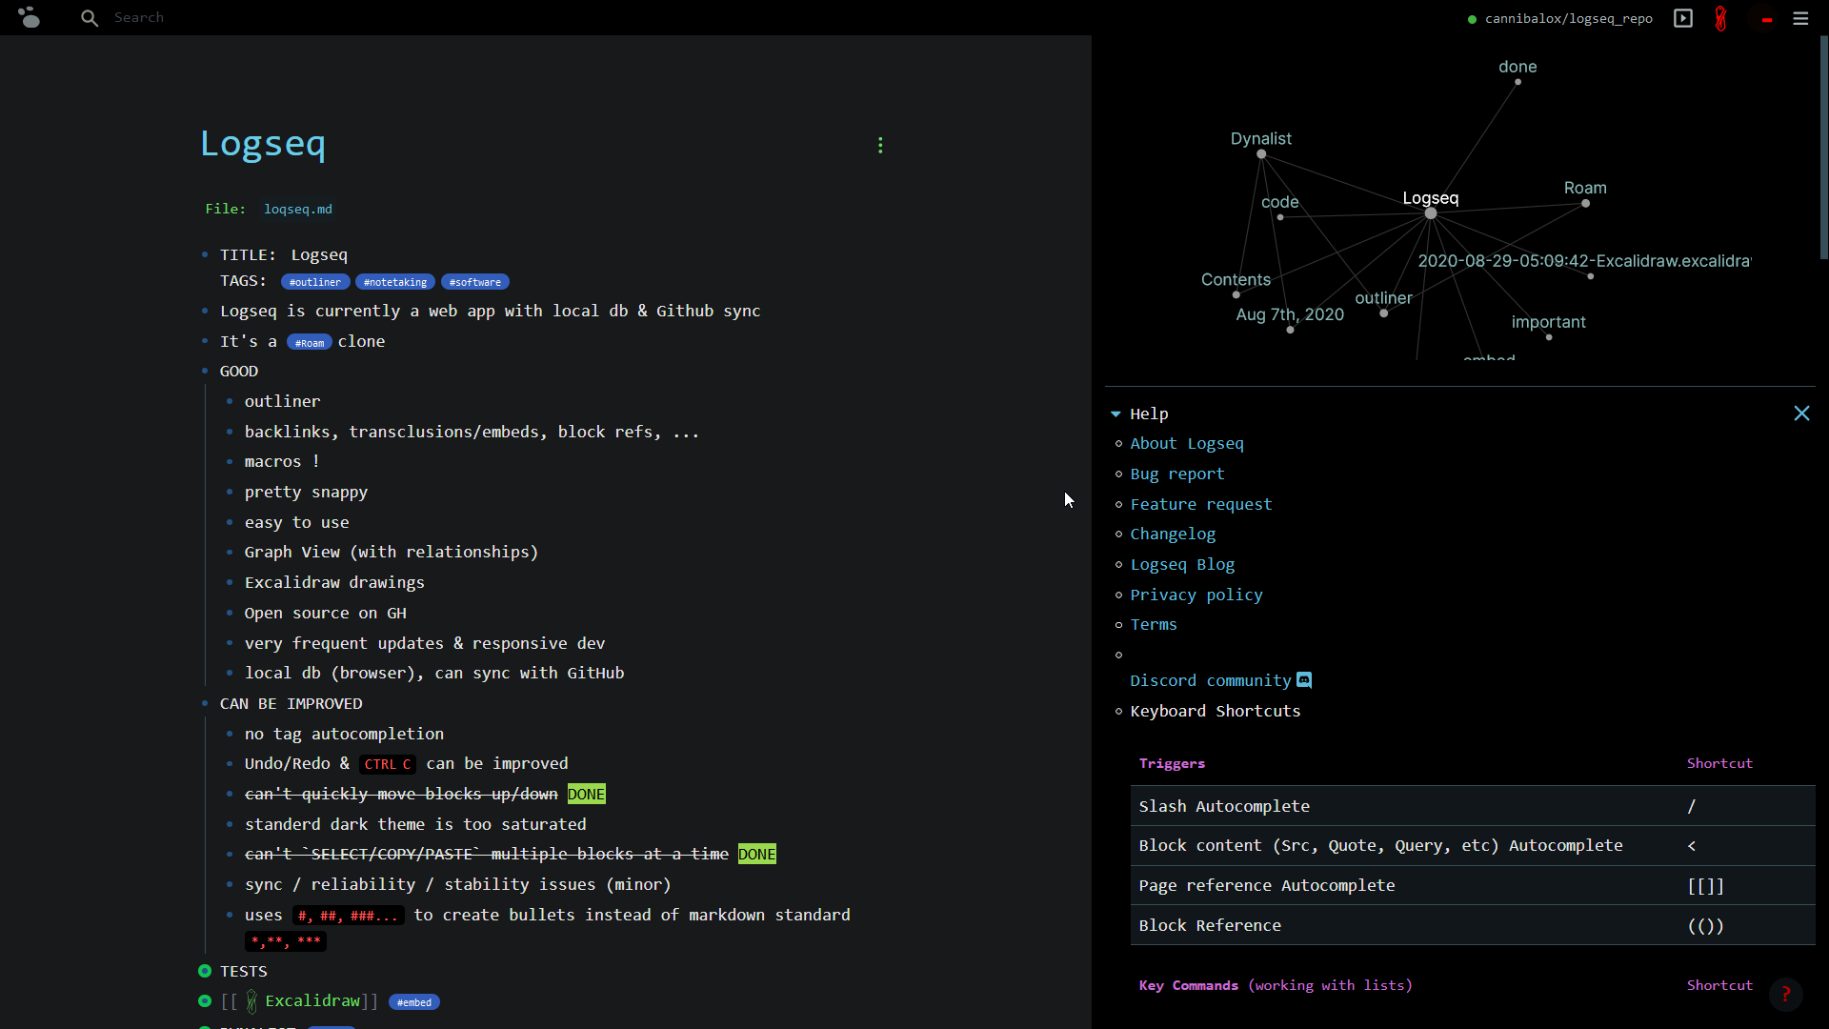Image resolution: width=1829 pixels, height=1029 pixels.
Task: Click the collapsed bullet beside Excalidraw block
Action: point(204,1001)
